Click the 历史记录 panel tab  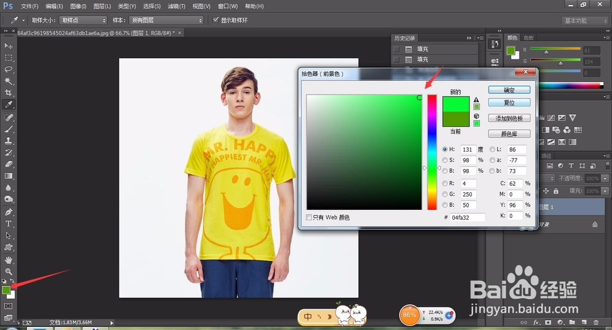[405, 38]
